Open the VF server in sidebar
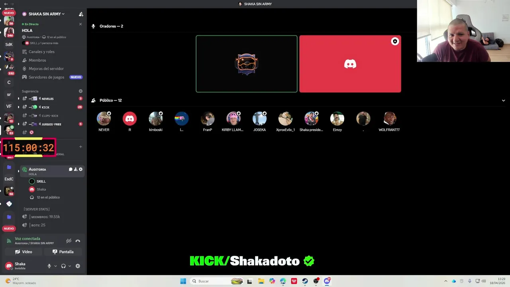 point(9,106)
